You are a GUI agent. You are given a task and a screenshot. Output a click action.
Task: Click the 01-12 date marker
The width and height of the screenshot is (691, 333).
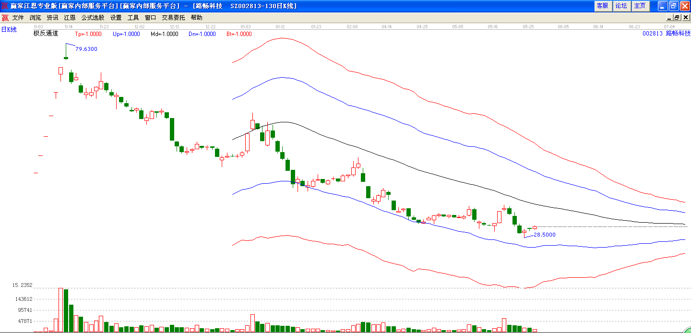[281, 26]
